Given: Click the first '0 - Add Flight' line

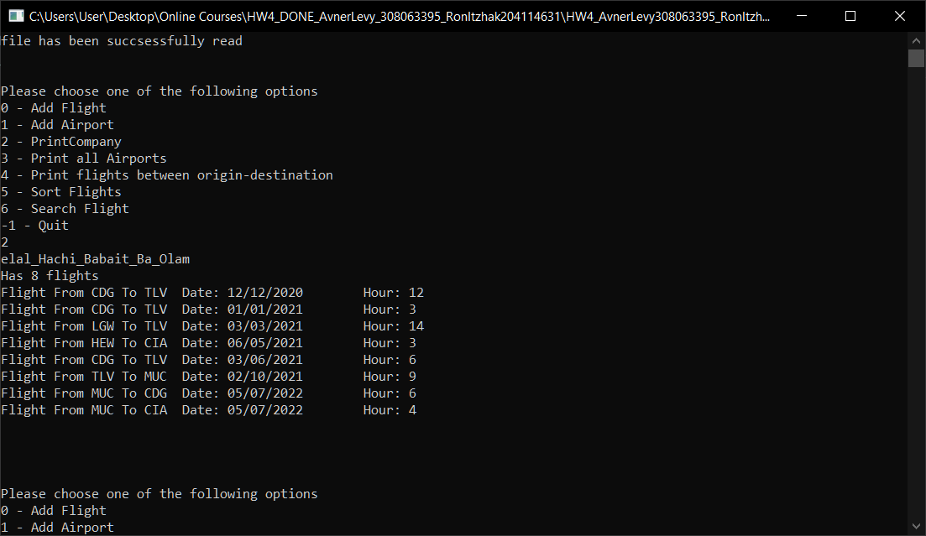Looking at the screenshot, I should [x=54, y=108].
